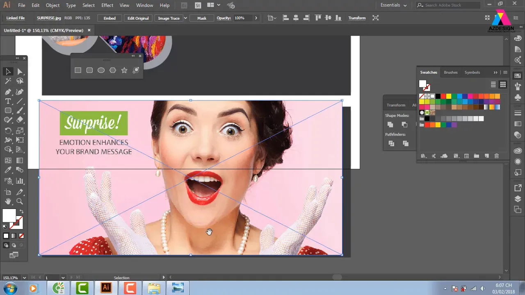This screenshot has height=295, width=525.
Task: Click Fill color box in toolbox
Action: point(9,216)
